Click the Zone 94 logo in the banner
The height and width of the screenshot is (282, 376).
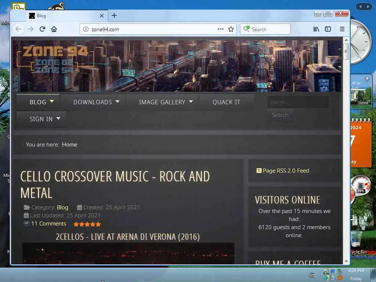point(55,59)
